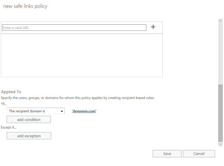The width and height of the screenshot is (224, 166).
Task: Save the new safe links policy
Action: pyautogui.click(x=167, y=154)
